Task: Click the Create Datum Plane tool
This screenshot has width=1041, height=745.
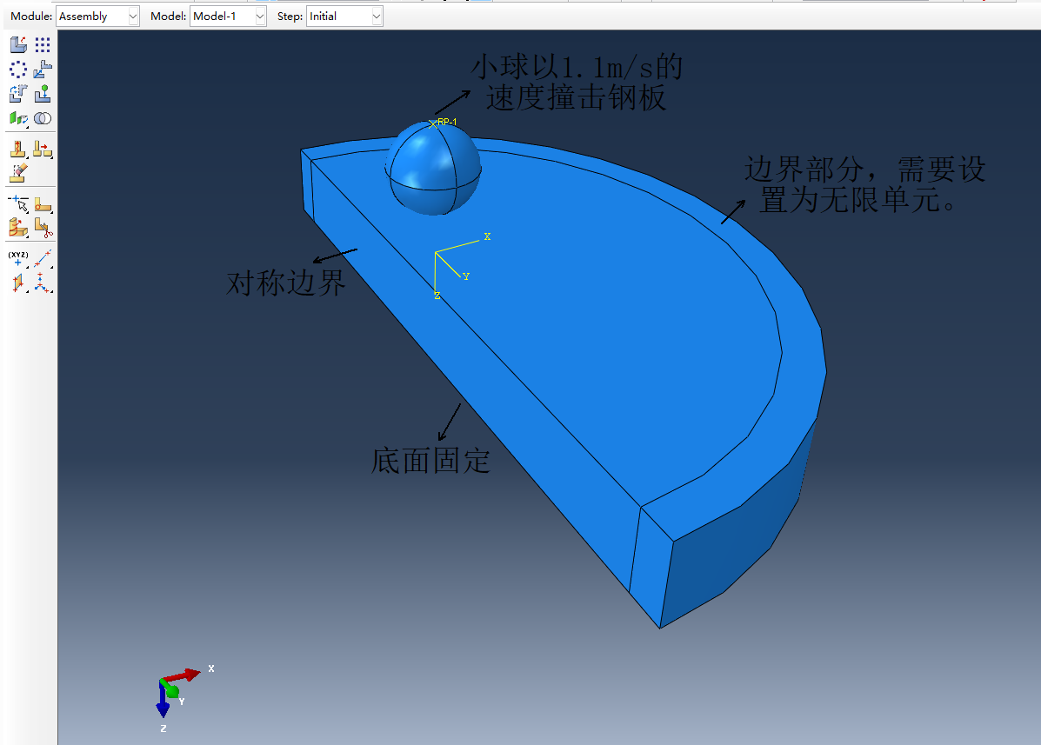Action: 17,283
